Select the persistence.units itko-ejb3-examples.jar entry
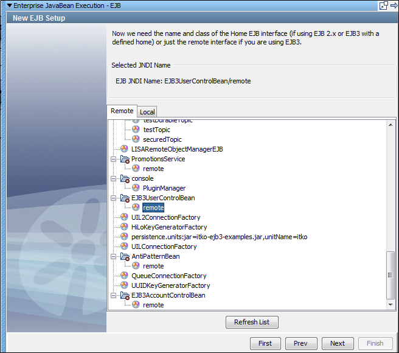Image resolution: width=399 pixels, height=353 pixels. pos(219,237)
